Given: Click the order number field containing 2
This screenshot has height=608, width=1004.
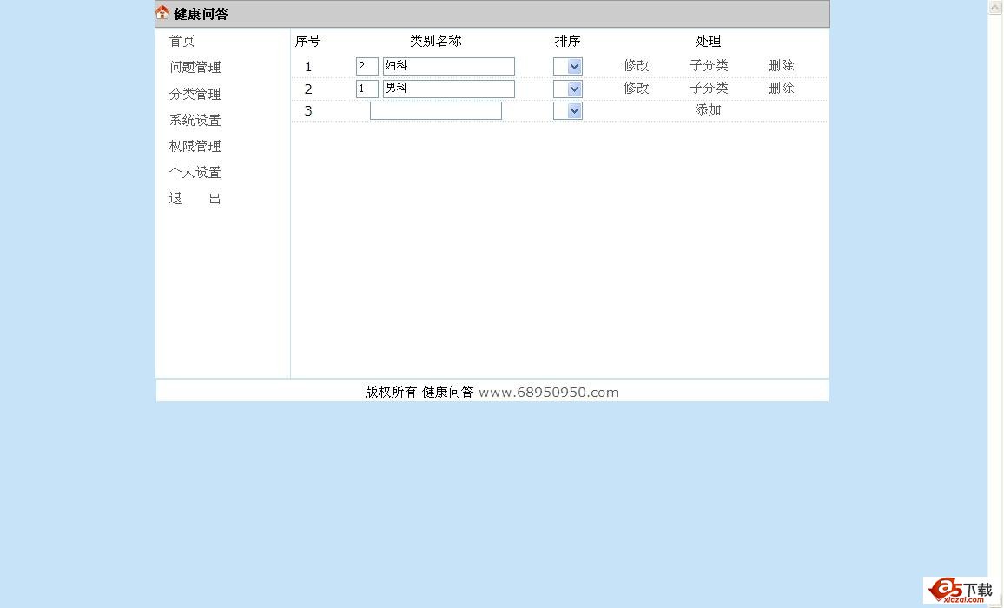Looking at the screenshot, I should (367, 67).
